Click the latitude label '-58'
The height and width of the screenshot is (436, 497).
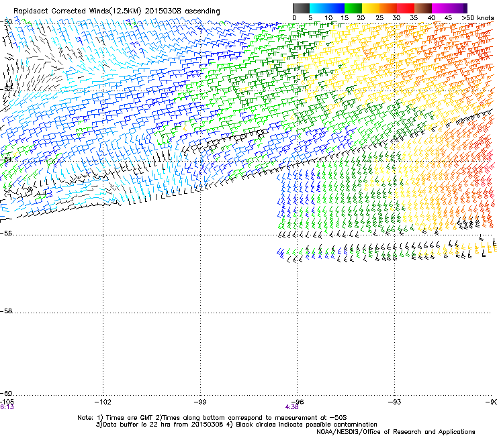(x=6, y=311)
